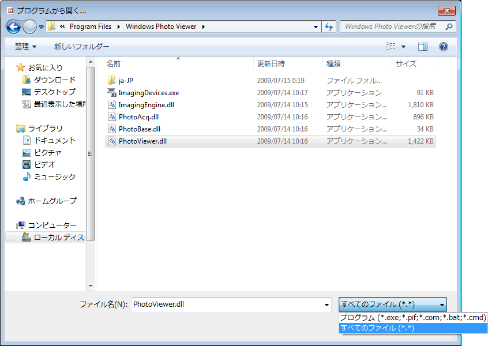Click the ホームグループ icon
The width and height of the screenshot is (488, 346).
[x=21, y=201]
